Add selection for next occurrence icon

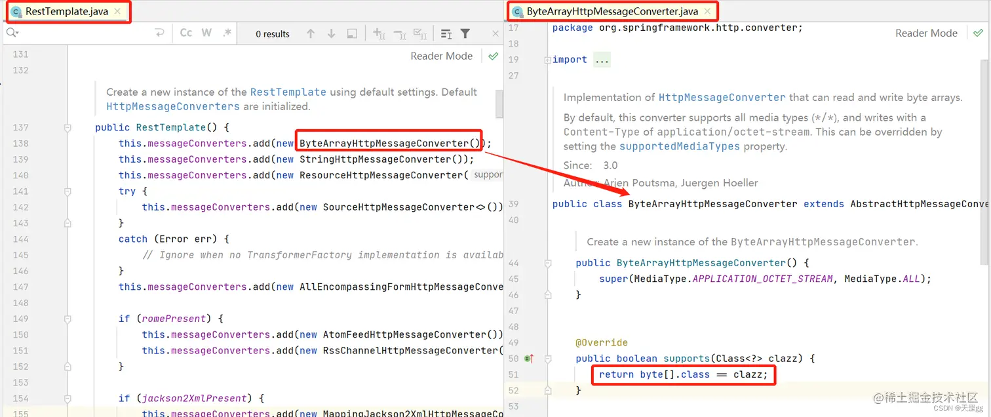tap(379, 33)
